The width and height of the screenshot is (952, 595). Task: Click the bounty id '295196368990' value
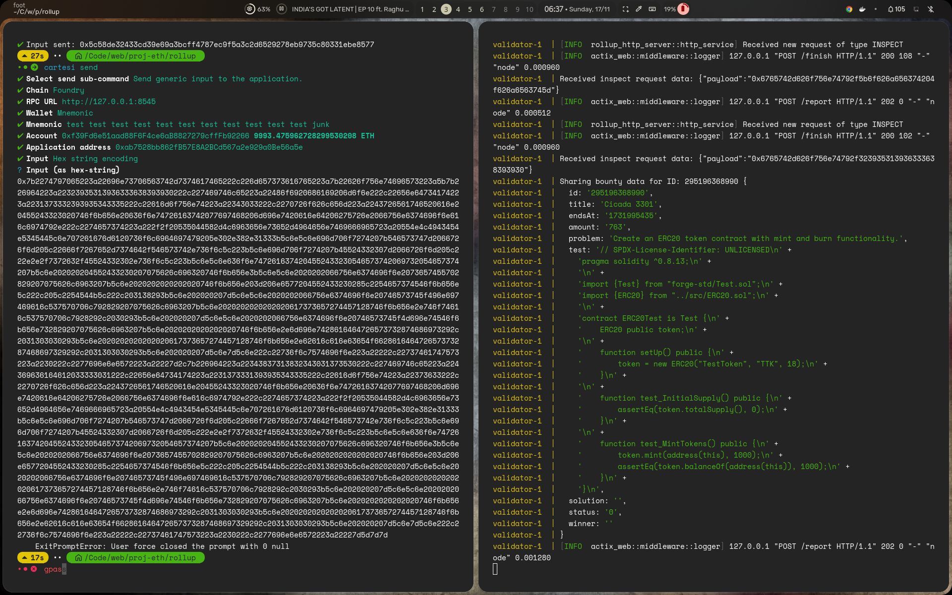click(x=618, y=193)
